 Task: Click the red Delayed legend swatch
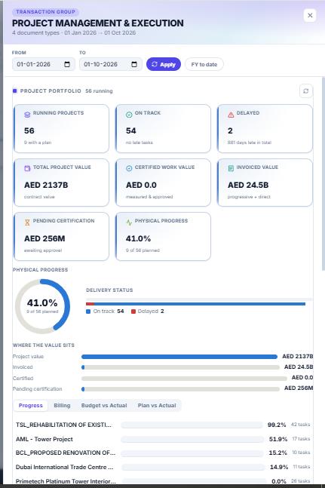pos(133,312)
